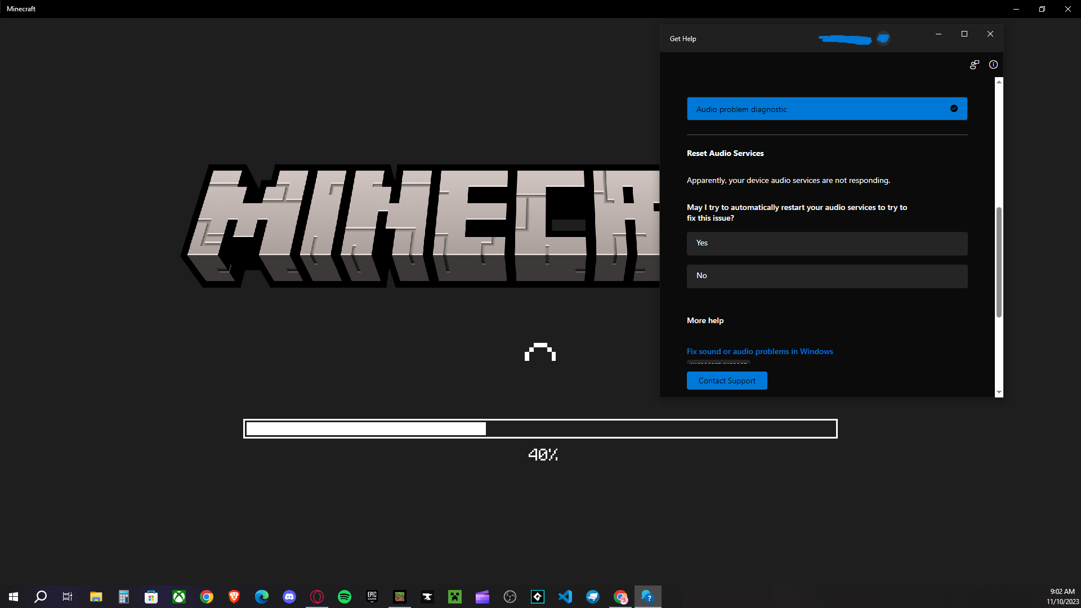
Task: Open the Xbox app in the taskbar
Action: coord(179,597)
